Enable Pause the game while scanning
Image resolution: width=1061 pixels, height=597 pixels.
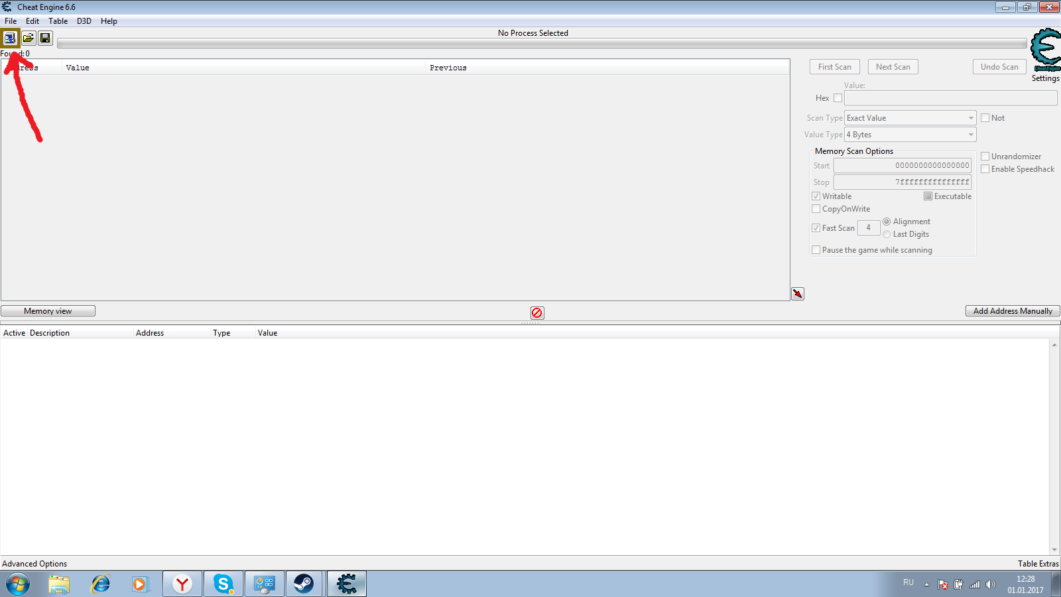coord(816,250)
